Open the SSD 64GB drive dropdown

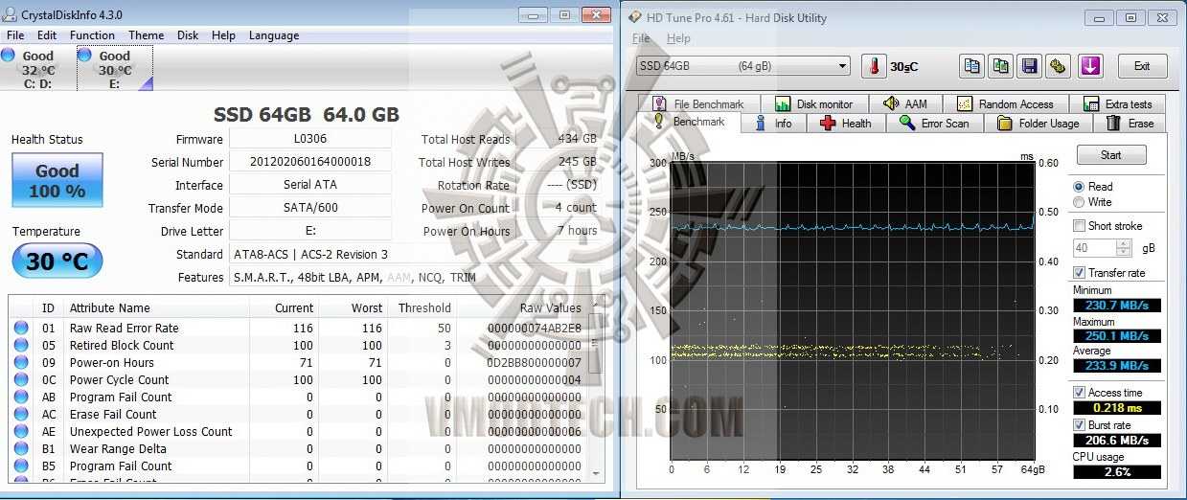click(x=742, y=65)
